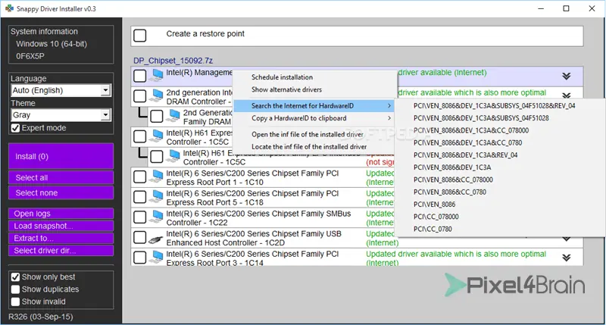This screenshot has height=325, width=606.
Task: Select HardwareID PCI\VEN_8086&CC_078000
Action: tap(453, 180)
